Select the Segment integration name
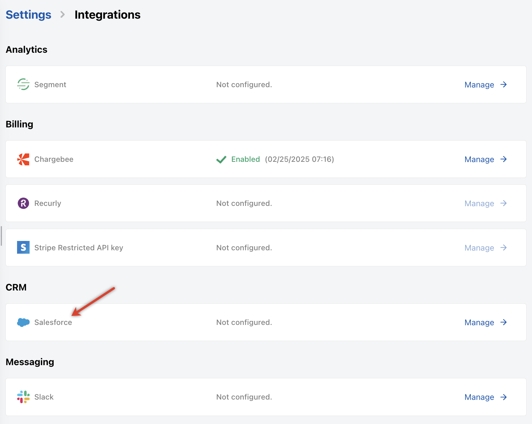The width and height of the screenshot is (532, 424). (x=50, y=85)
